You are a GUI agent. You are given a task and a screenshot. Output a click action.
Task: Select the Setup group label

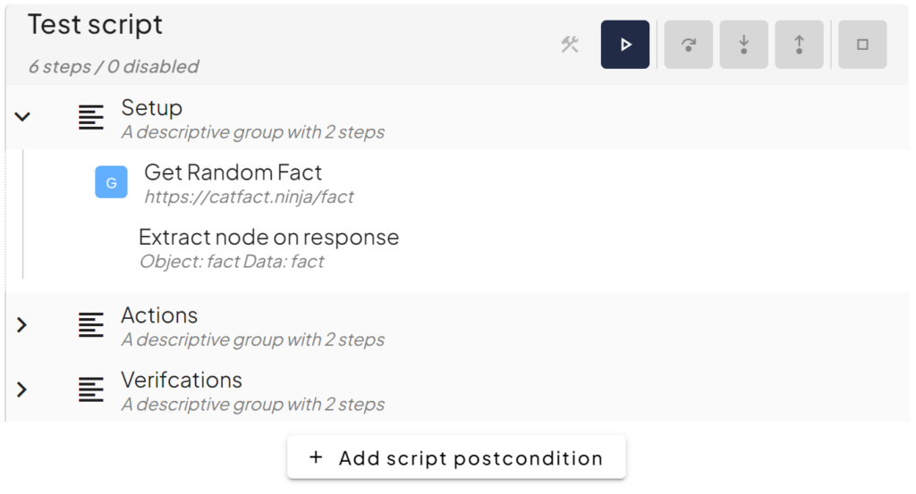[152, 108]
